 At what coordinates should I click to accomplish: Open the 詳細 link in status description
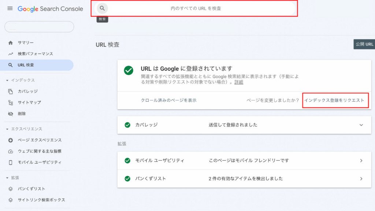239,82
